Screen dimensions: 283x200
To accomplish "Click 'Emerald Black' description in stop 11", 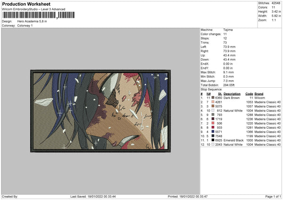I will pyautogui.click(x=233, y=140).
